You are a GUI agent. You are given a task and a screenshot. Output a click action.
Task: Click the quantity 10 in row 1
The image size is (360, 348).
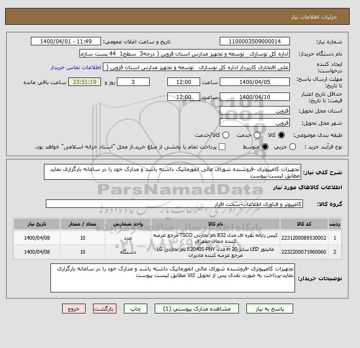[x=83, y=238]
